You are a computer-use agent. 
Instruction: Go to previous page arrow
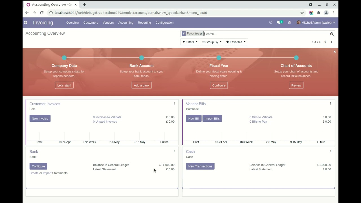point(325,42)
